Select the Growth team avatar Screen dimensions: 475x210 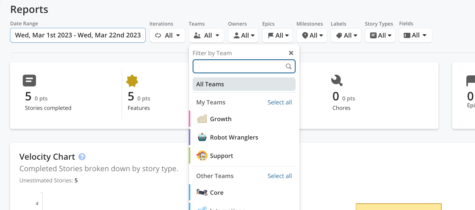click(x=202, y=119)
